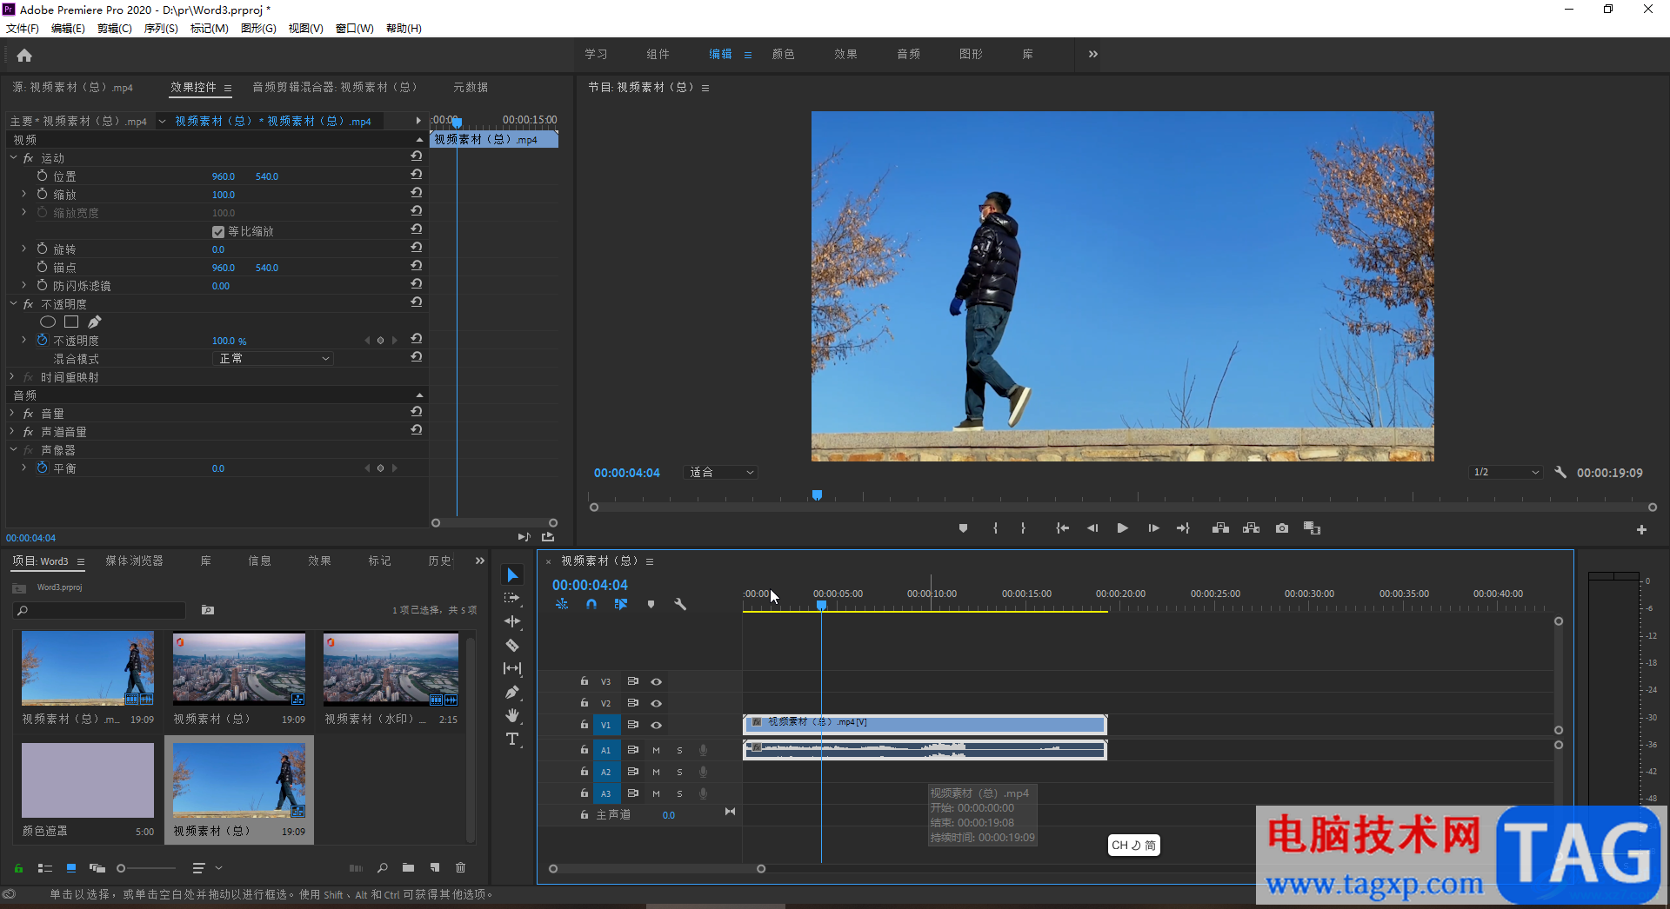Open timeline display settings wrench
This screenshot has height=909, width=1670.
[680, 604]
